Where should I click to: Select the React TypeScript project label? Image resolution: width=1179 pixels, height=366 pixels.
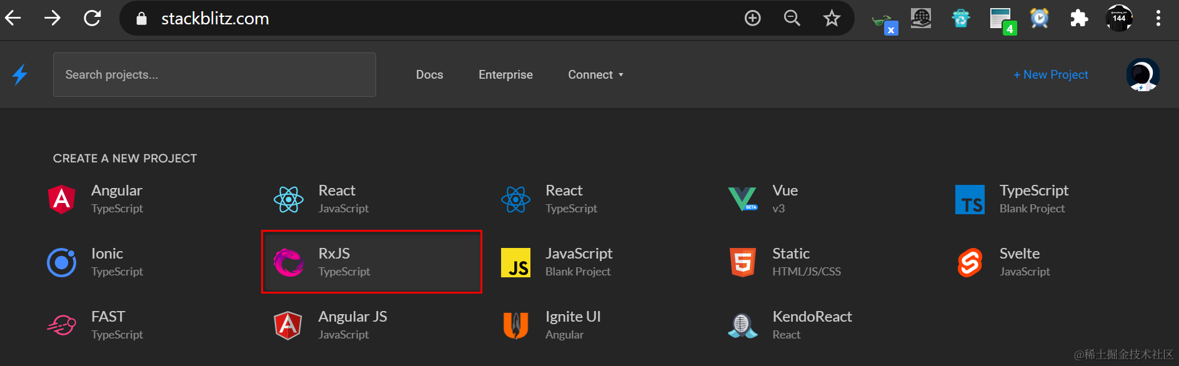coord(571,199)
